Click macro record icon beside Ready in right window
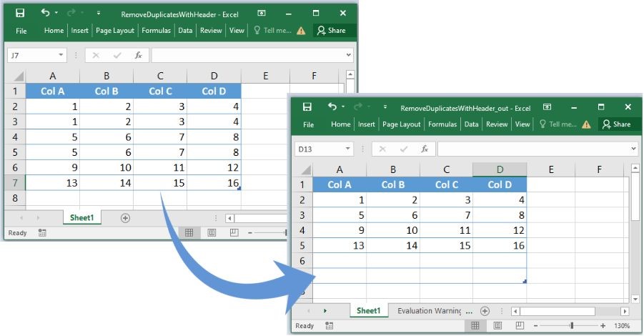The height and width of the screenshot is (336, 644). [329, 326]
